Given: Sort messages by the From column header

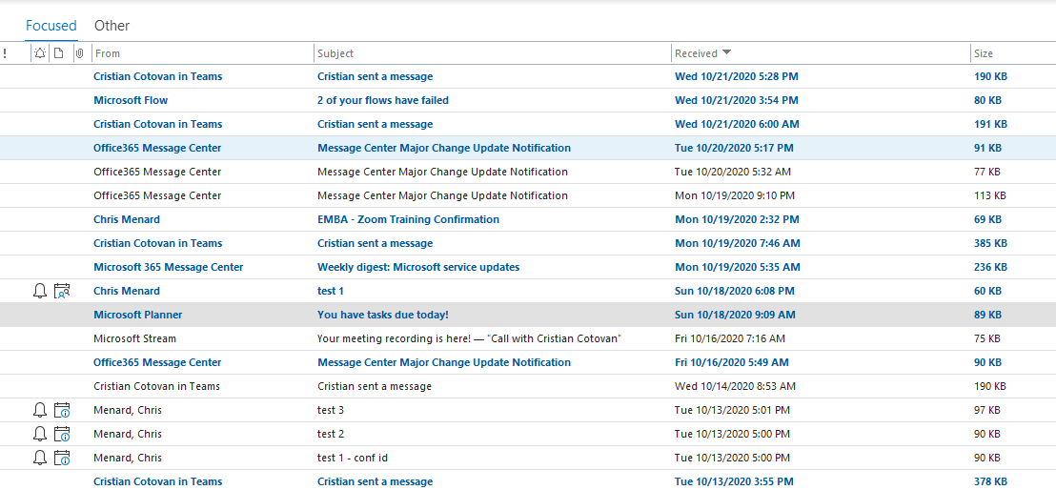Looking at the screenshot, I should point(107,53).
